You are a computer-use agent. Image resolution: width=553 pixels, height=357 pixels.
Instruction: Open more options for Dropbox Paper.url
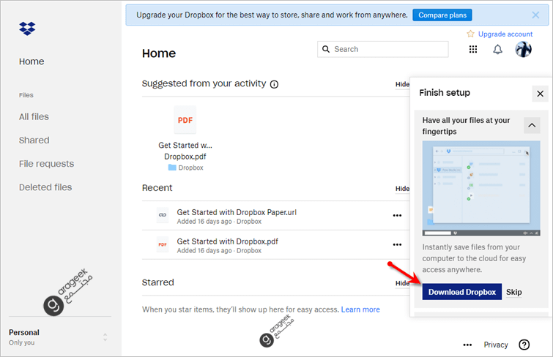397,215
